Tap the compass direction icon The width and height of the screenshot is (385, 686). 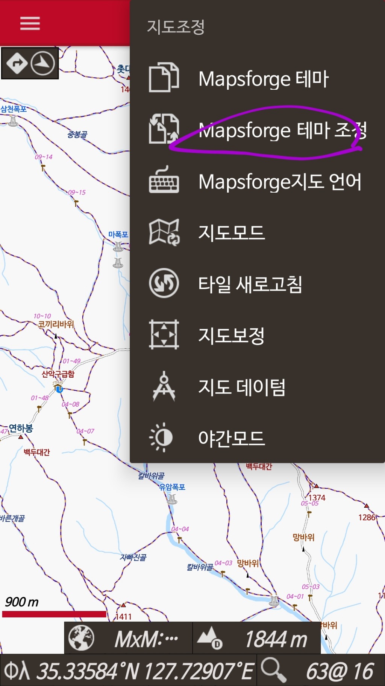tap(42, 63)
